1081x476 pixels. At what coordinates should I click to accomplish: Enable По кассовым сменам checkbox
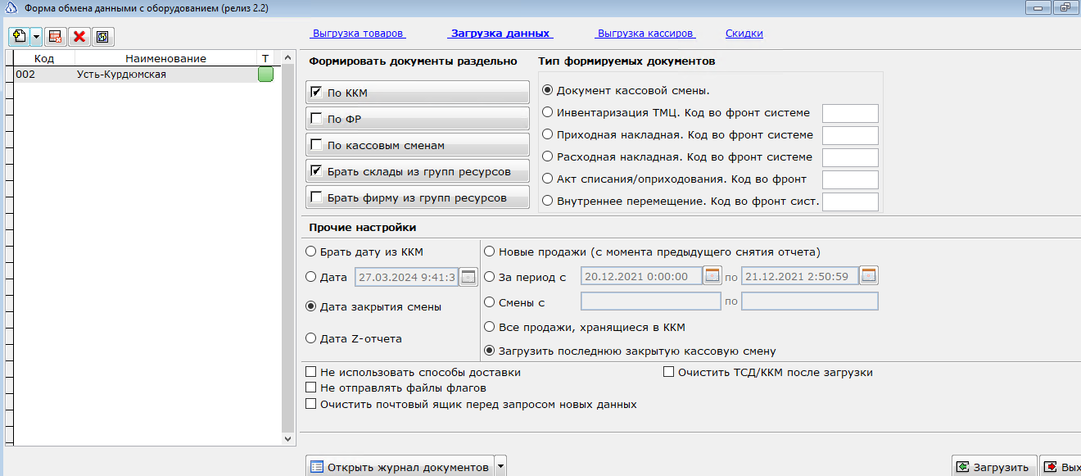click(316, 145)
